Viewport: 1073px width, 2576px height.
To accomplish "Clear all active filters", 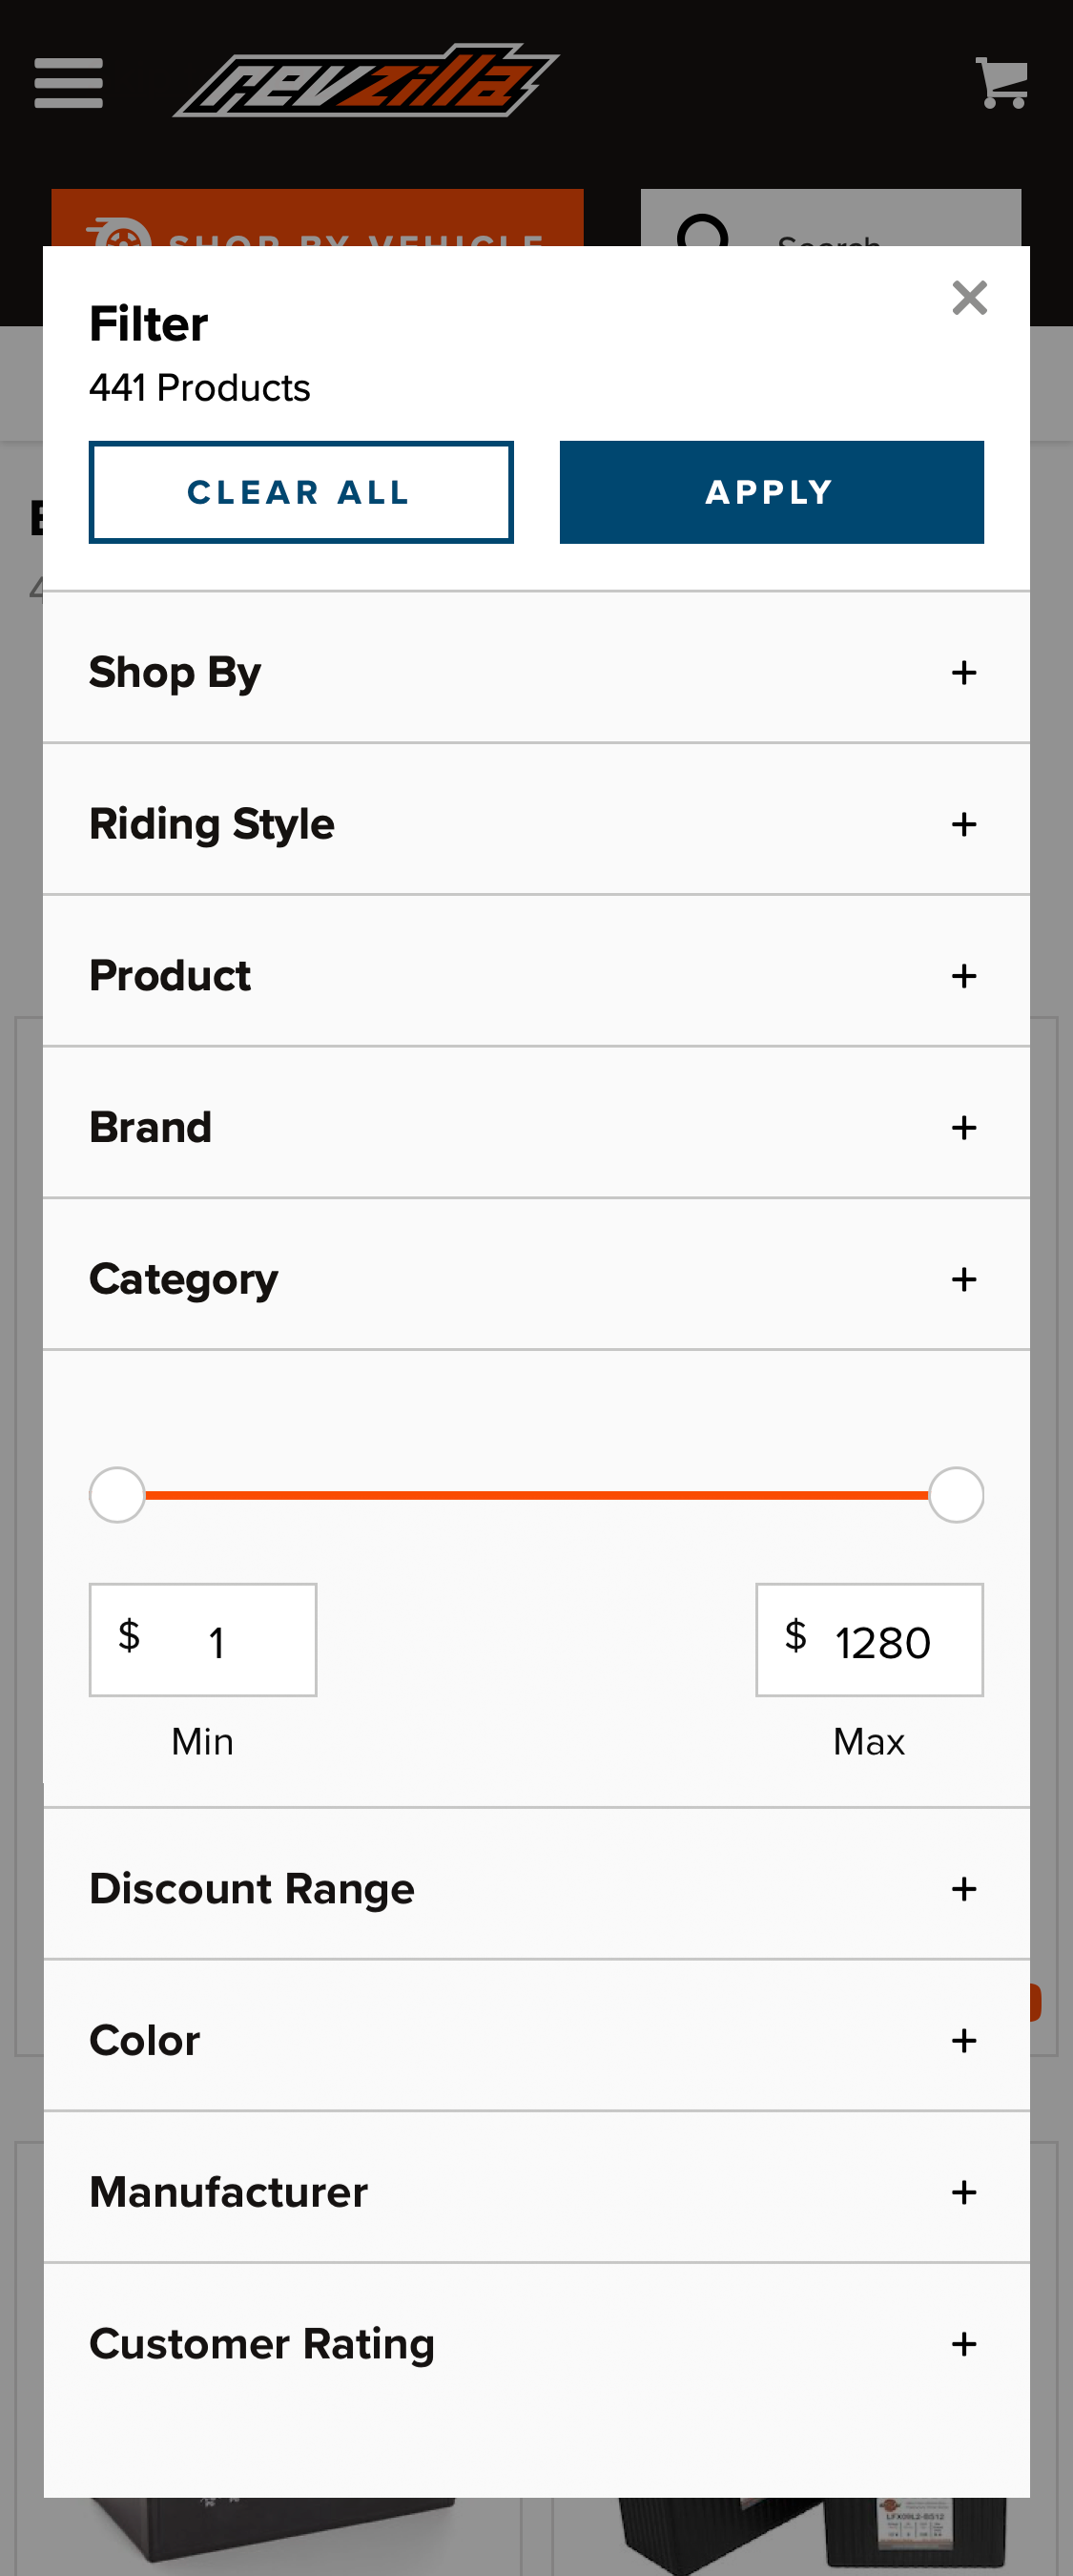I will pyautogui.click(x=300, y=492).
